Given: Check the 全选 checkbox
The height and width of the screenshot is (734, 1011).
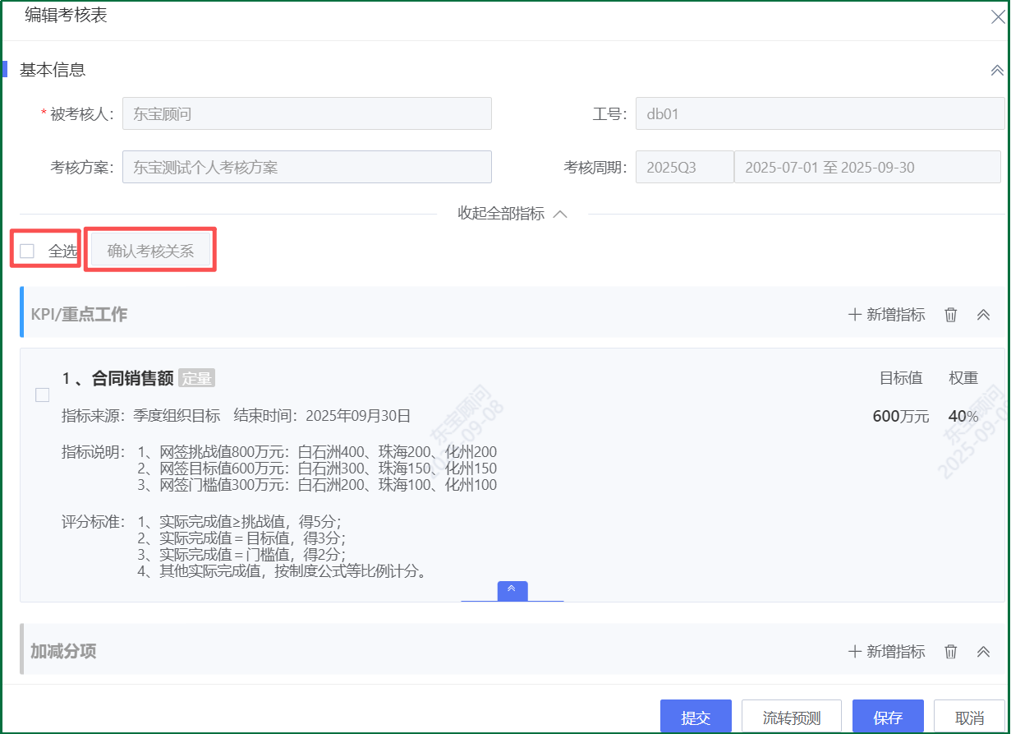Looking at the screenshot, I should pos(28,252).
